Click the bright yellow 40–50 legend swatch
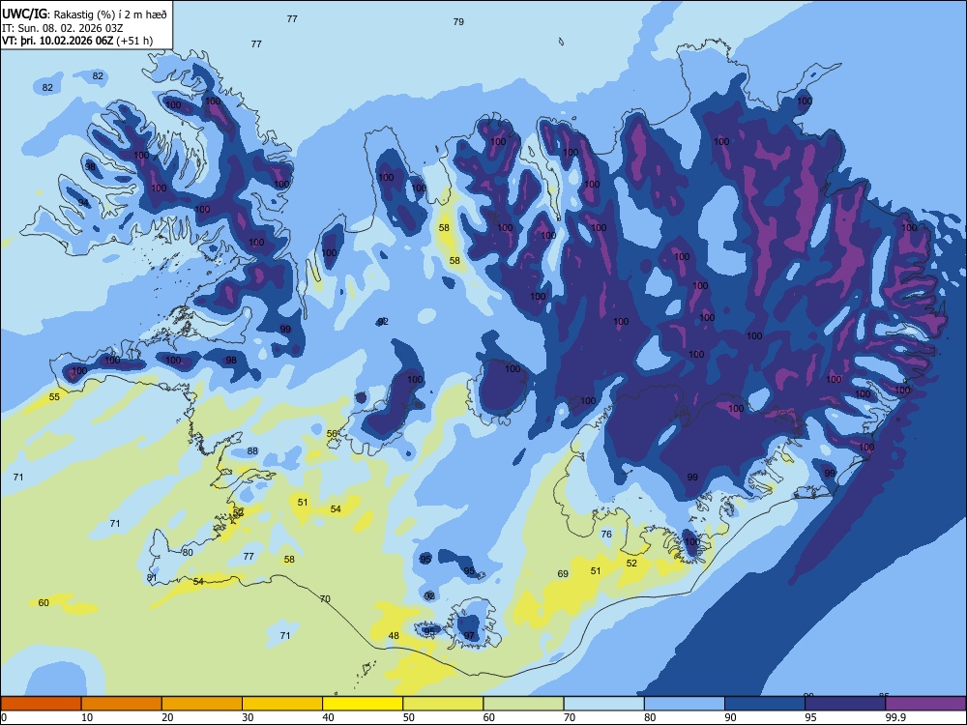This screenshot has width=967, height=725. click(363, 704)
